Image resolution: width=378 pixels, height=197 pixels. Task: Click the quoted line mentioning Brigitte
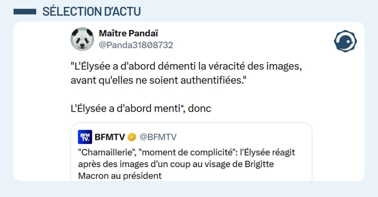(x=176, y=164)
